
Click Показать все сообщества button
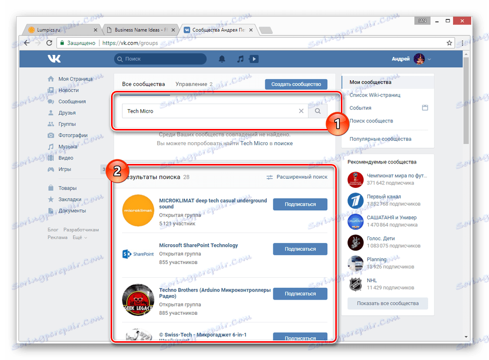(x=388, y=303)
